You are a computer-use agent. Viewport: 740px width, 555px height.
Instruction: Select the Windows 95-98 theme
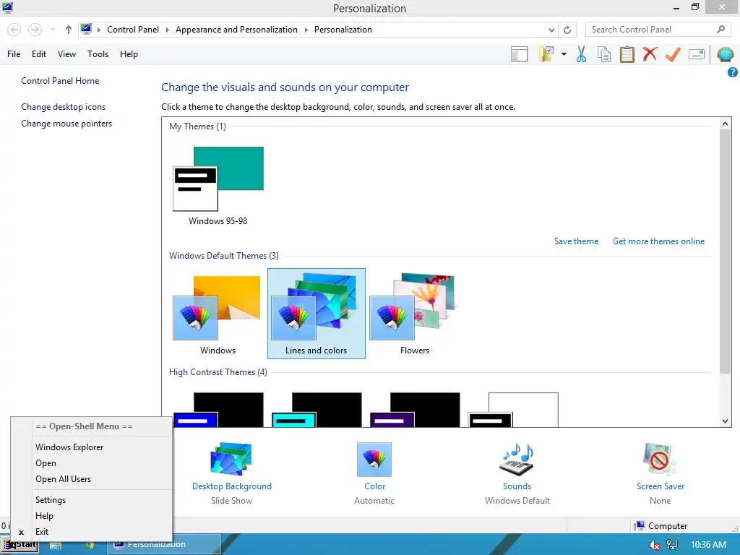(x=218, y=186)
